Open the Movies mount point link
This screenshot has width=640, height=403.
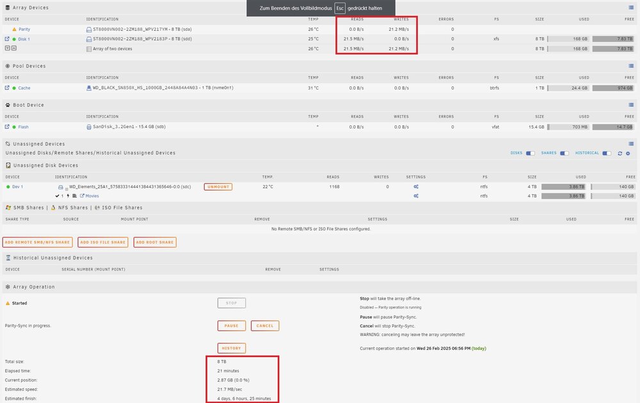92,196
